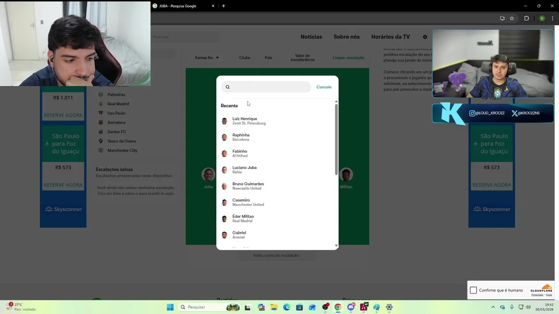Open the Settings gear in the taskbar
Image resolution: width=559 pixels, height=314 pixels.
[x=389, y=307]
